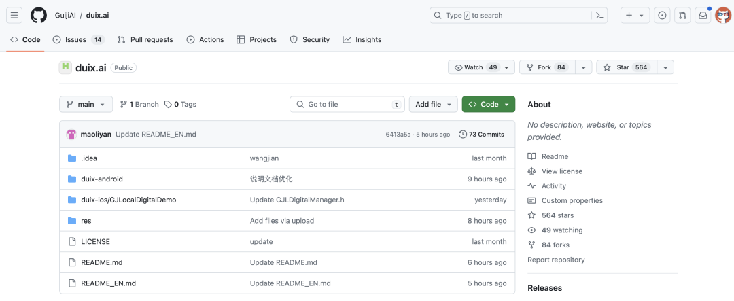
Task: View the 73 Commits history
Action: point(482,135)
